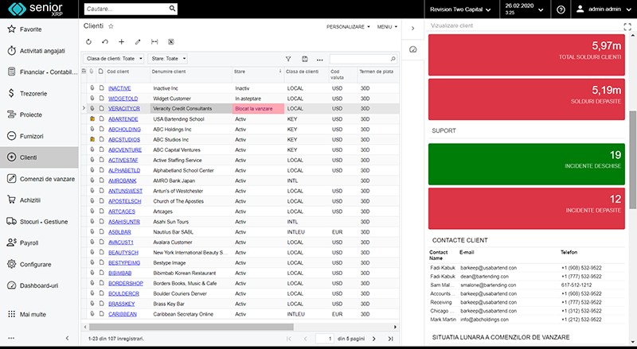Screen dimensions: 637x349
Task: Click the Solduri Depasite red tile
Action: point(526,99)
